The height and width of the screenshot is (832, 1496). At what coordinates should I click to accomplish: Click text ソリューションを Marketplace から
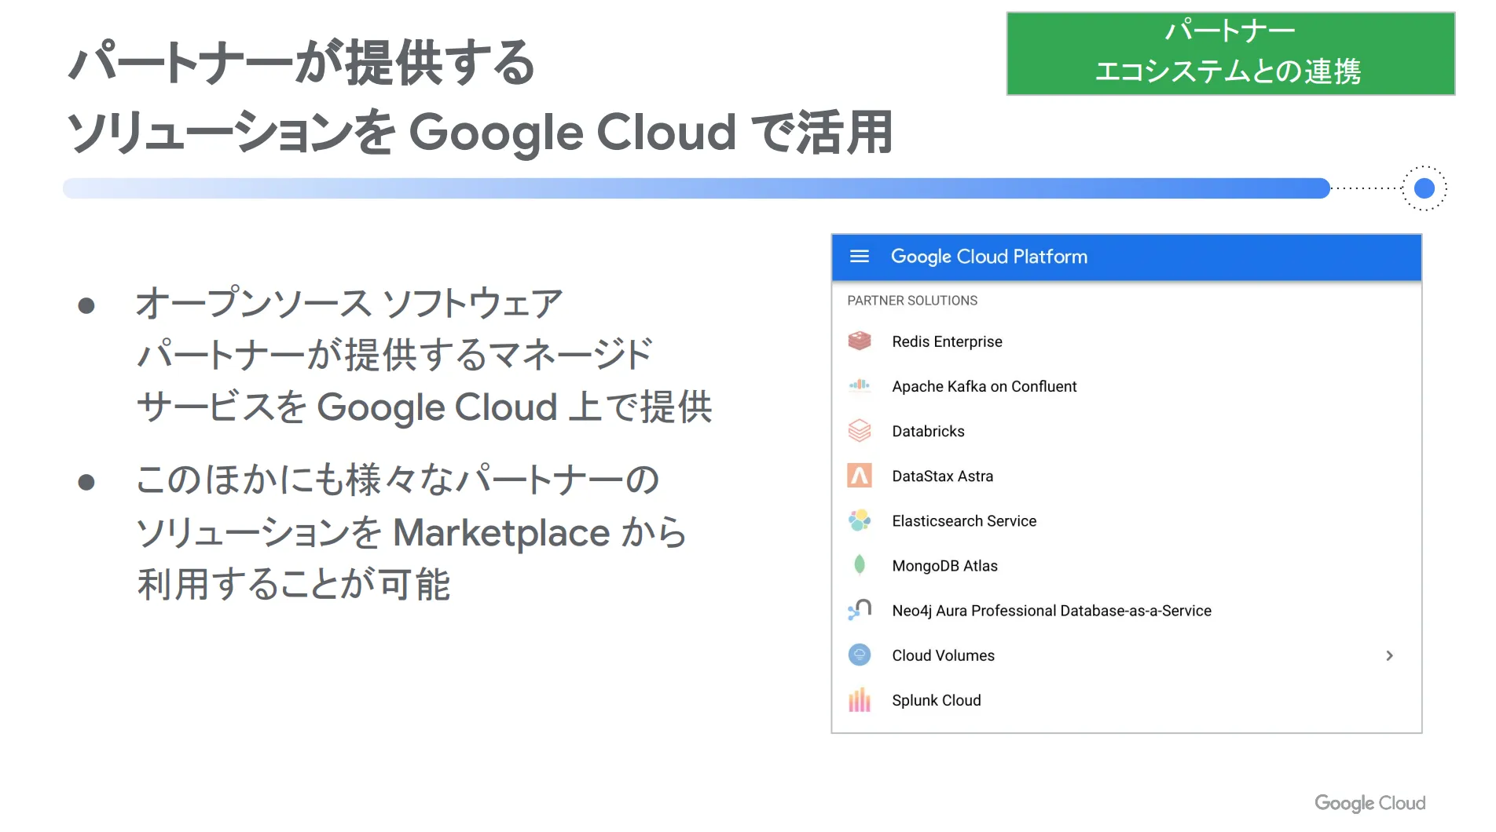tap(412, 532)
